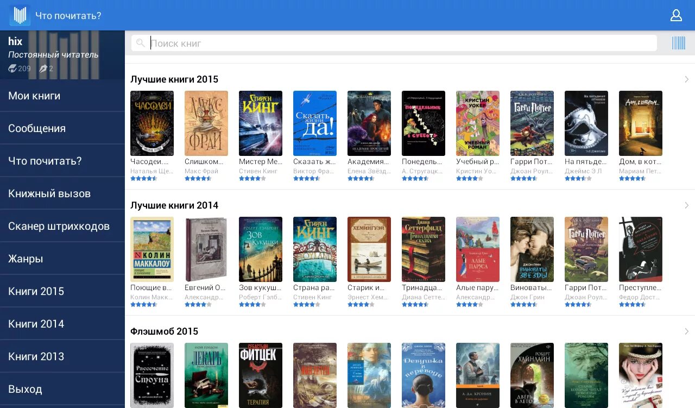Select Что почитать? in sidebar

pos(62,161)
